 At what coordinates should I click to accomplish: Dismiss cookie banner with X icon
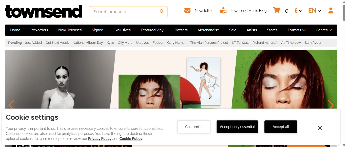click(320, 128)
